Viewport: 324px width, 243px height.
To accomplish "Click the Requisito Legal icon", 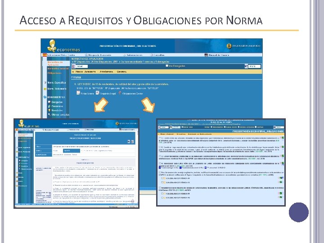I will (x=97, y=93).
